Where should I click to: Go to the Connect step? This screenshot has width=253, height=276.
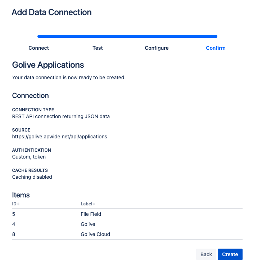click(x=39, y=48)
